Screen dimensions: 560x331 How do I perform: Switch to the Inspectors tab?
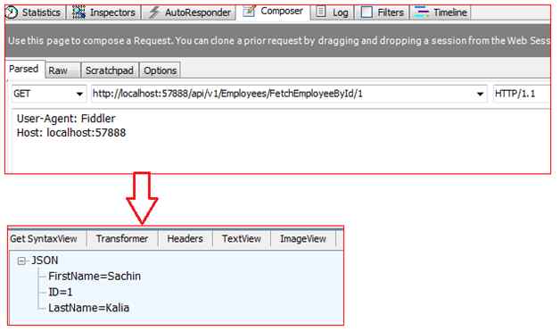(104, 12)
